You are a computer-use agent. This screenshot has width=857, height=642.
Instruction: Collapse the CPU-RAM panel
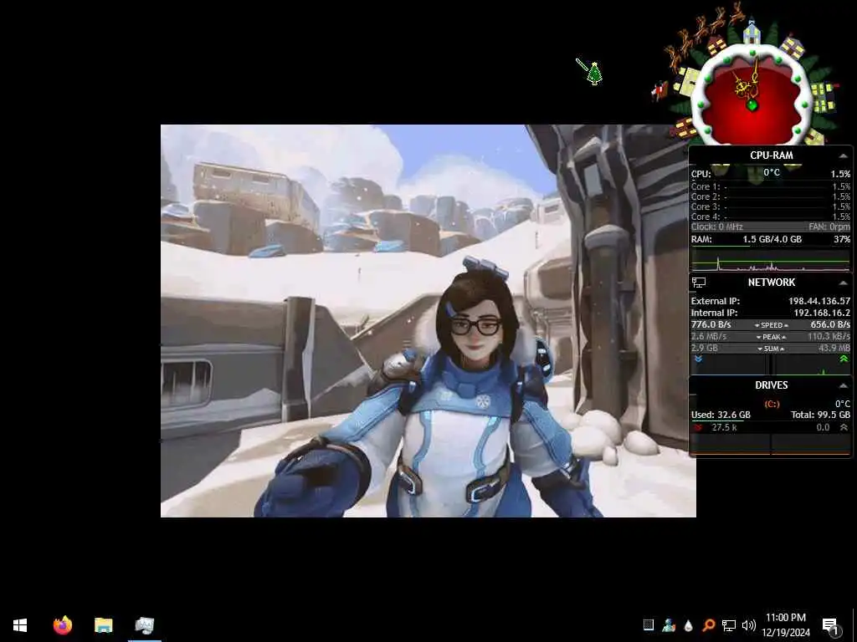pyautogui.click(x=844, y=155)
